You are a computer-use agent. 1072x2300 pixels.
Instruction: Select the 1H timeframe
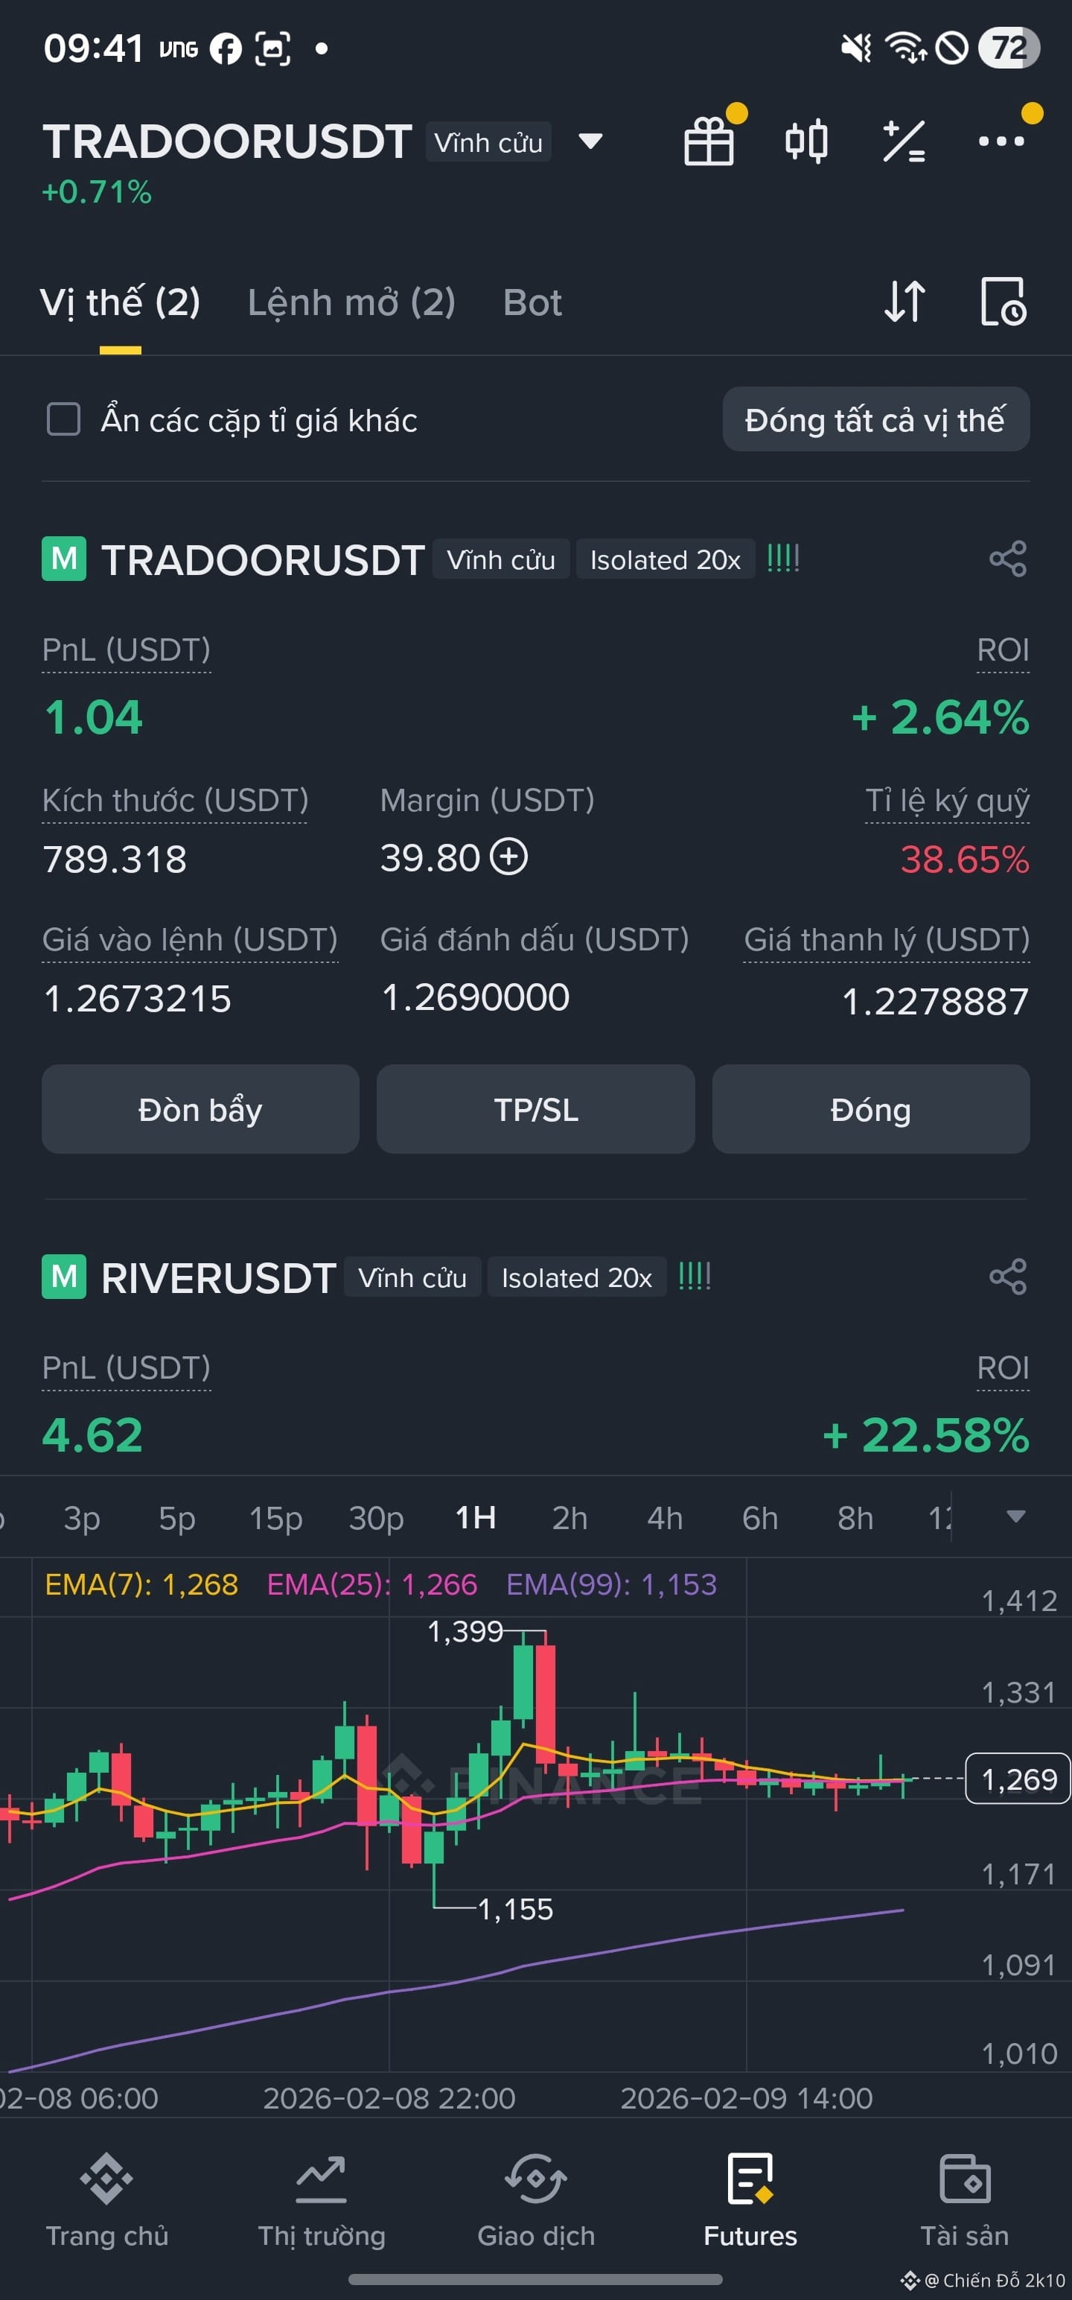476,1518
